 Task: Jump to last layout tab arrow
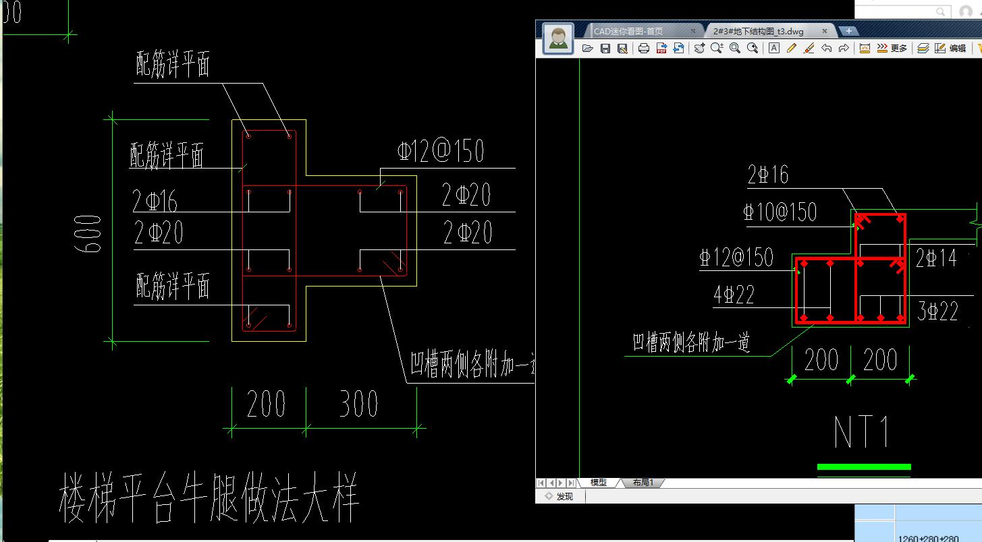pos(571,483)
